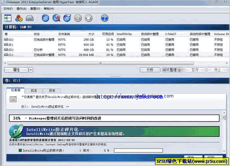Click the green IntelliWrite防止的碎片数 legend square
The image size is (230, 166).
pyautogui.click(x=20, y=150)
